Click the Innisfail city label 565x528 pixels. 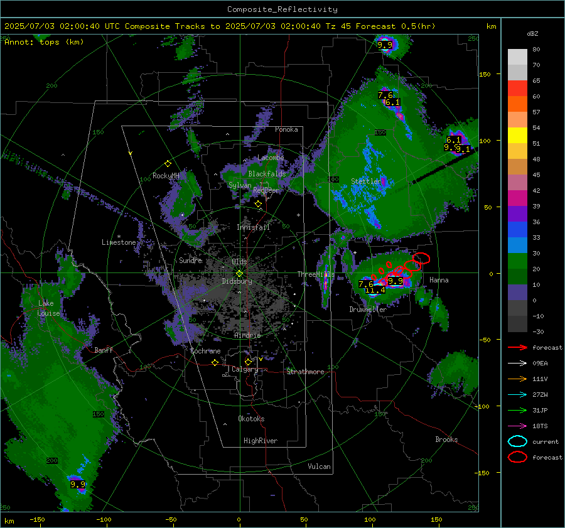coord(253,227)
